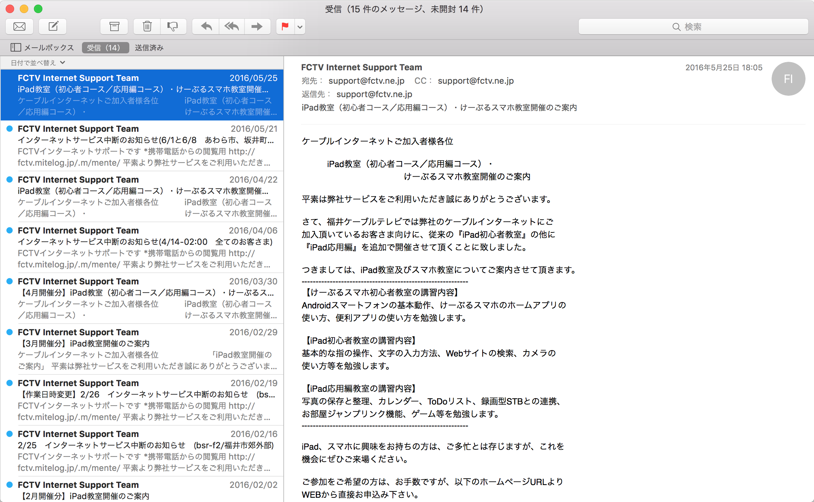Switch to the 送信済み sent tab
The height and width of the screenshot is (502, 814).
pos(149,47)
